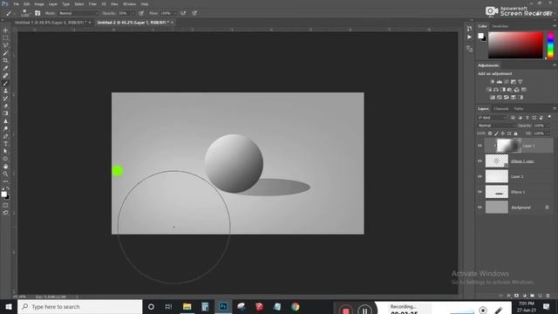Enable airbrush-style build-up
The width and height of the screenshot is (558, 314).
point(183,13)
